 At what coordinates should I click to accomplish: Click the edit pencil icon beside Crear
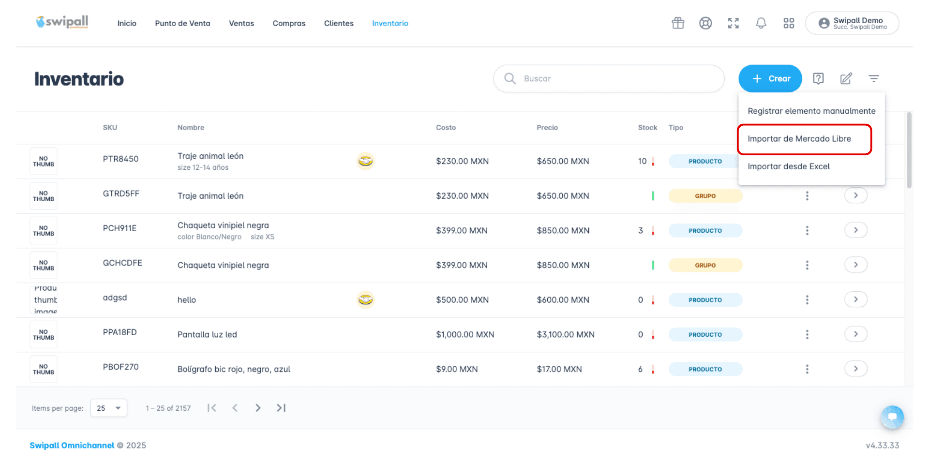coord(846,78)
